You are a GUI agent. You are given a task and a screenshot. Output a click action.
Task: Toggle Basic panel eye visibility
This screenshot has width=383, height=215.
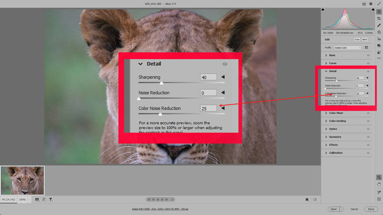(x=368, y=55)
